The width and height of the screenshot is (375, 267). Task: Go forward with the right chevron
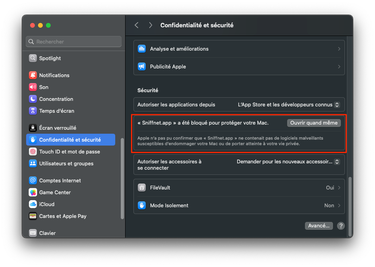coord(150,25)
